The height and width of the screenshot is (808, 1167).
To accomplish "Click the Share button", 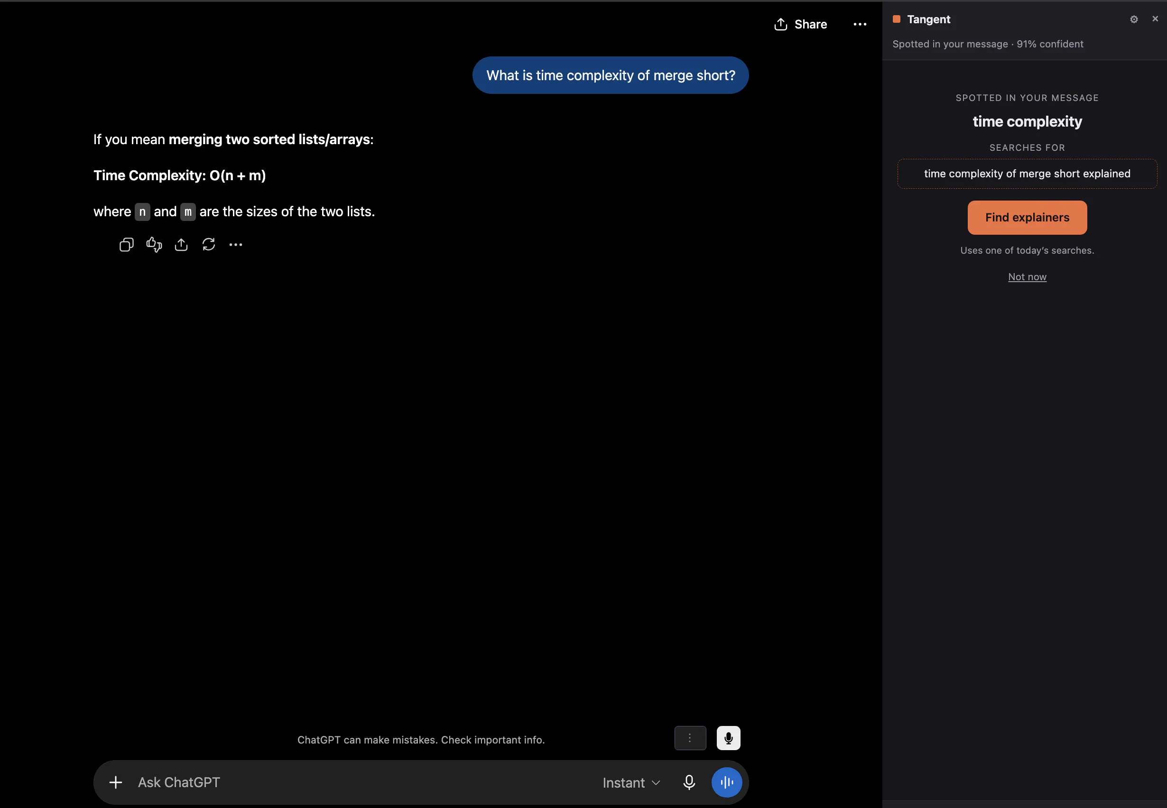I will click(800, 24).
